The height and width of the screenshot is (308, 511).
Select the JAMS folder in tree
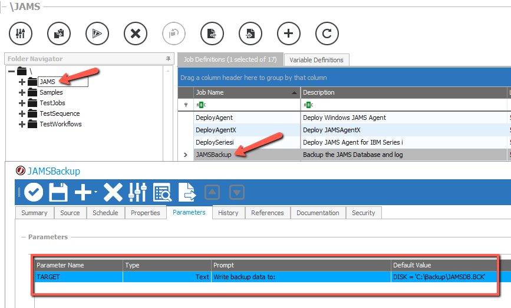click(47, 82)
